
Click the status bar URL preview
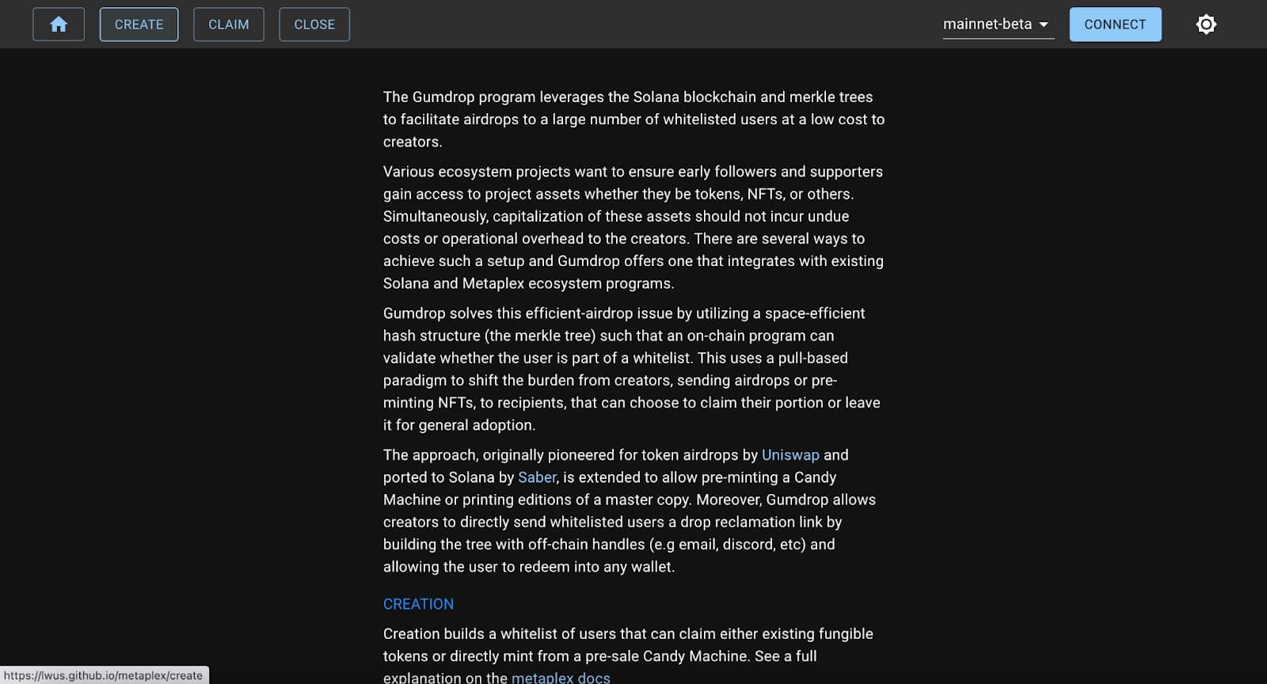tap(104, 675)
